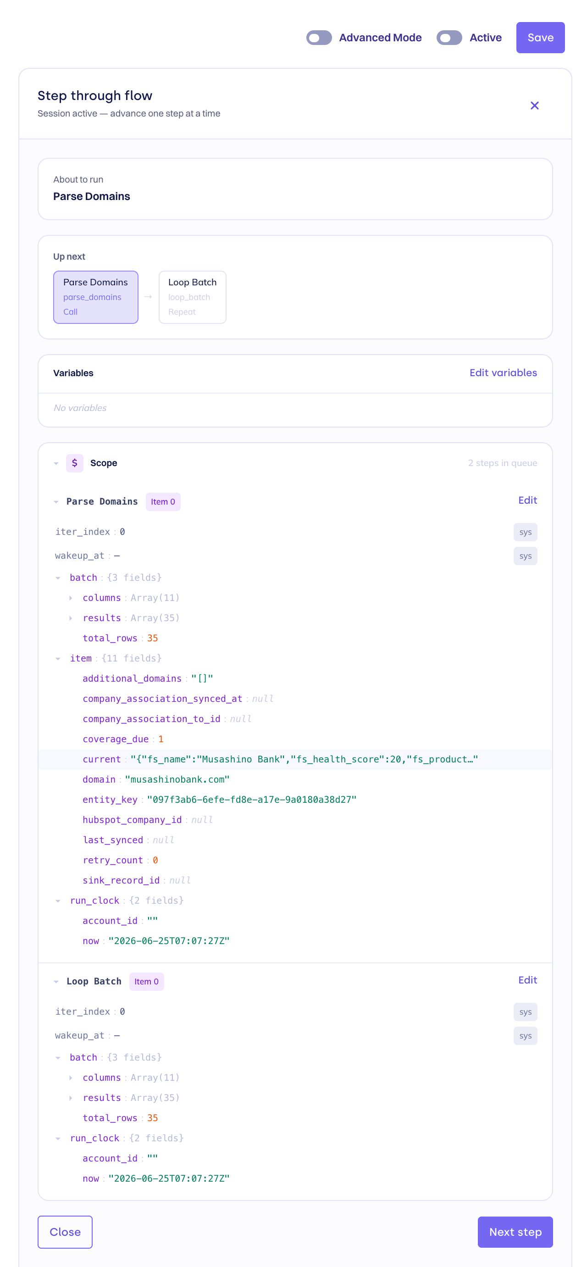Click now timestamp under Parse Domains run_clock
587x1267 pixels.
[x=169, y=941]
